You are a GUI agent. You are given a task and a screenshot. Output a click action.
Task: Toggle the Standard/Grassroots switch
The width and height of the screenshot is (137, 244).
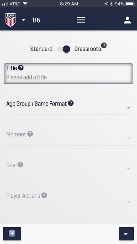64,49
